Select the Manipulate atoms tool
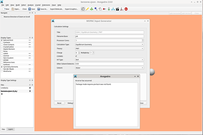This screenshot has height=135, width=203. click(x=92, y=9)
